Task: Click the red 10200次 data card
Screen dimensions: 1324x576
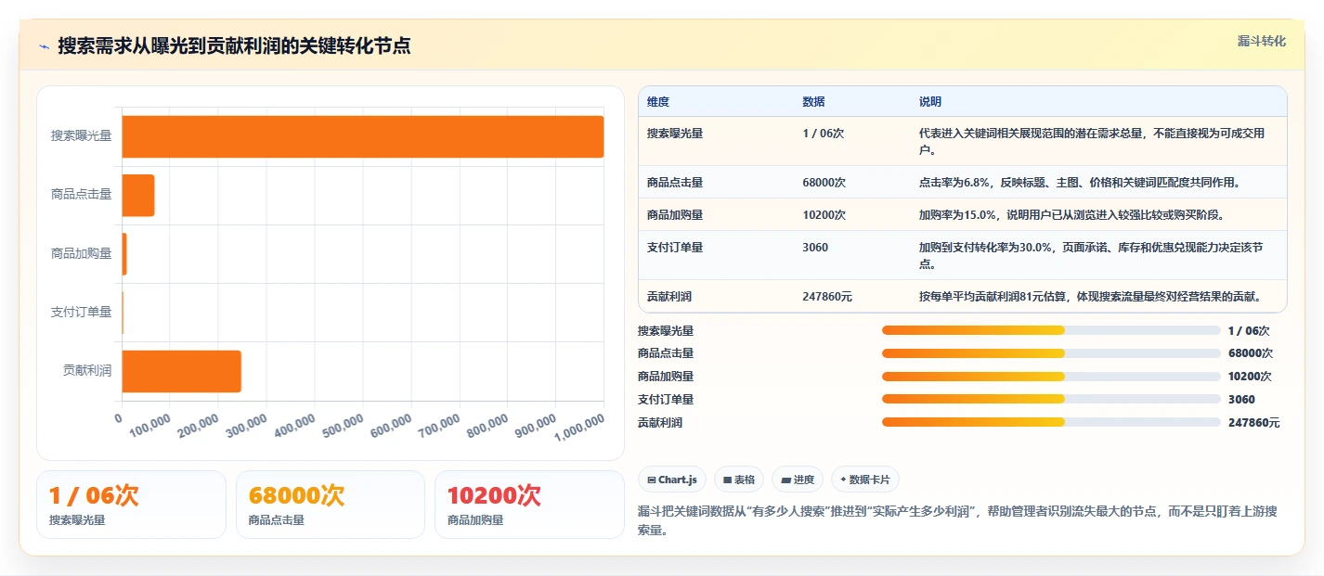Action: coord(529,505)
